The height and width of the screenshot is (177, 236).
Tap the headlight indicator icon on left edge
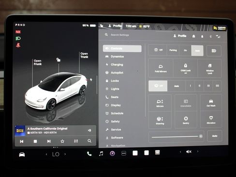(x=18, y=38)
